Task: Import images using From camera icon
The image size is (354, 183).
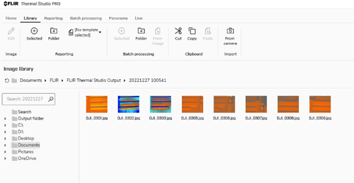Action: click(x=230, y=31)
